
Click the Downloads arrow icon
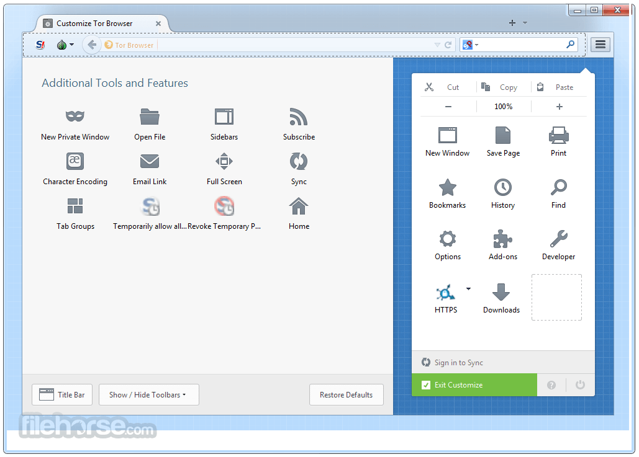point(501,292)
